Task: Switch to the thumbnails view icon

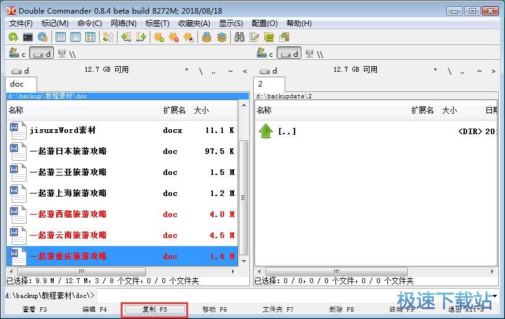Action: coord(90,37)
